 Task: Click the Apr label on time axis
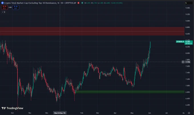[115, 113]
